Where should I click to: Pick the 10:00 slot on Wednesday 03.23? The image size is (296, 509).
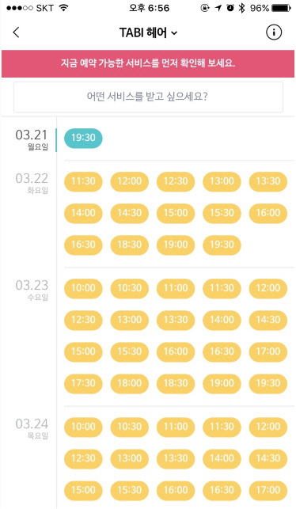[x=83, y=289]
